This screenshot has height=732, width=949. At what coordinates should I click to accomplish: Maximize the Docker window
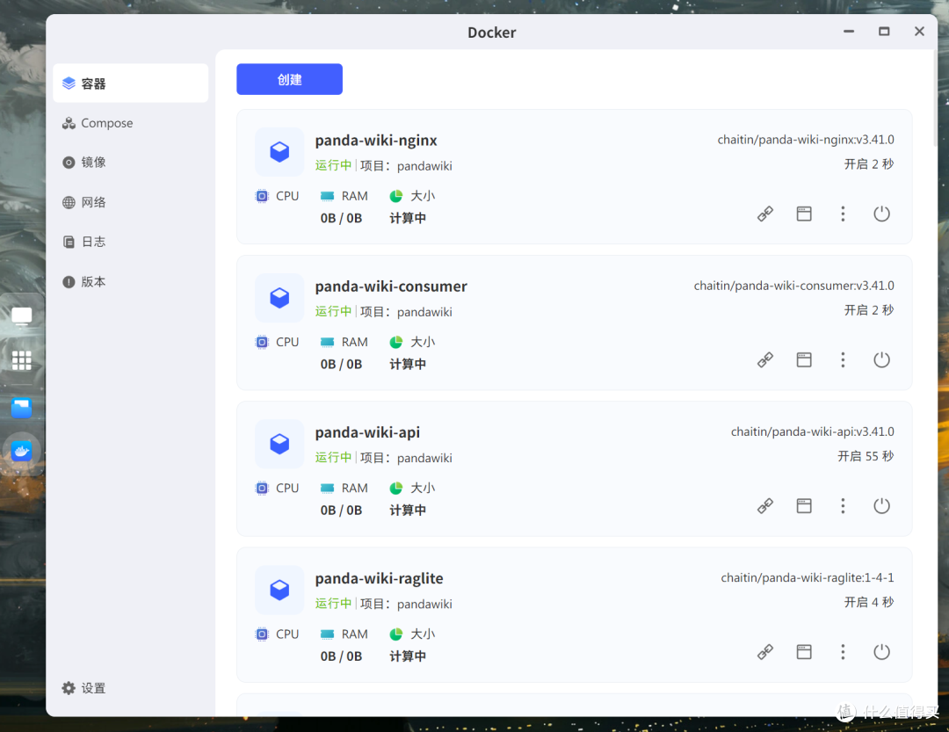(x=884, y=32)
